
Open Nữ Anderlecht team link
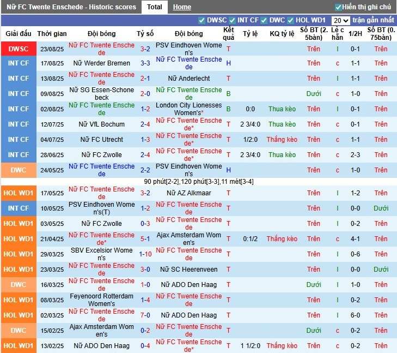tap(189, 79)
